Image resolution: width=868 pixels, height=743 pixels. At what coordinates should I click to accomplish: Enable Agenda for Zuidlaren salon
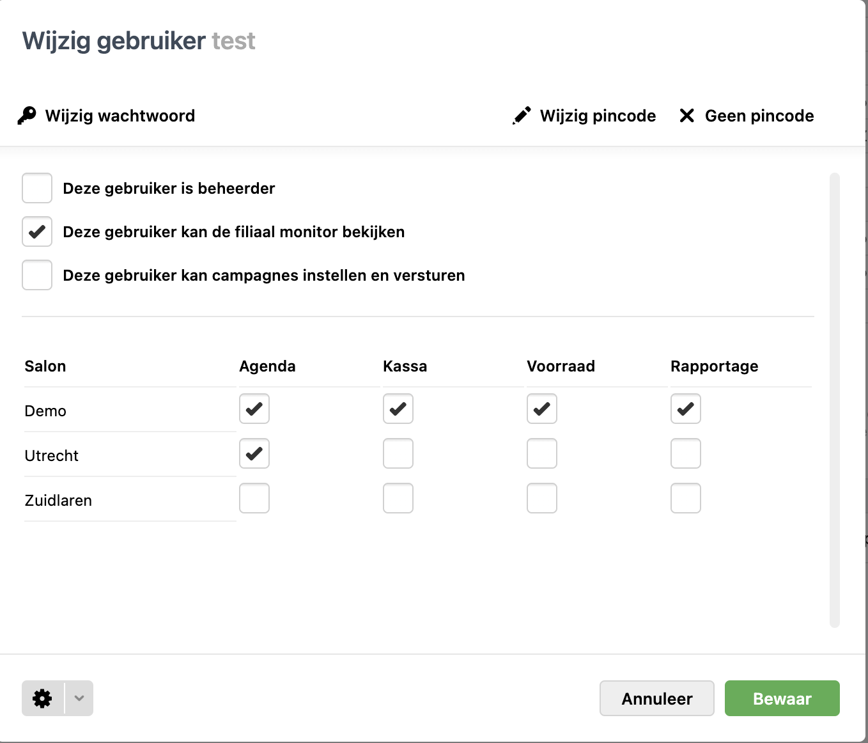[254, 499]
